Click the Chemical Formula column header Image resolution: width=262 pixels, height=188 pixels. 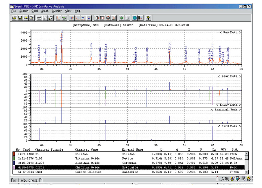[49, 150]
